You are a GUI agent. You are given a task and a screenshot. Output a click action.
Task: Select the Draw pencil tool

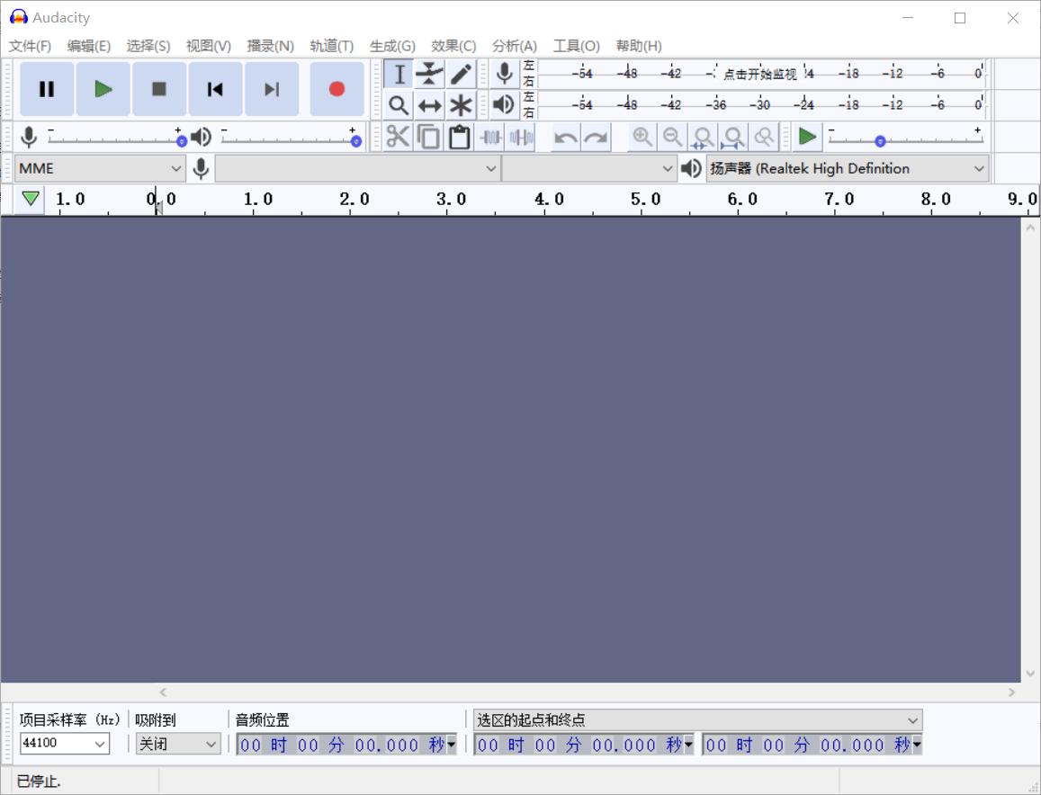461,74
